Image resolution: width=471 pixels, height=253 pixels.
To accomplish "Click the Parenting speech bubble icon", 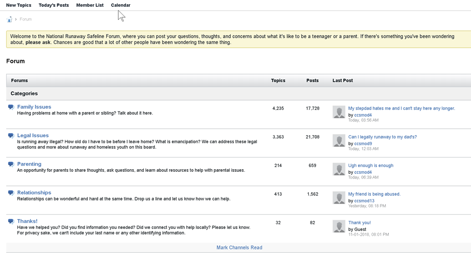I will point(11,164).
